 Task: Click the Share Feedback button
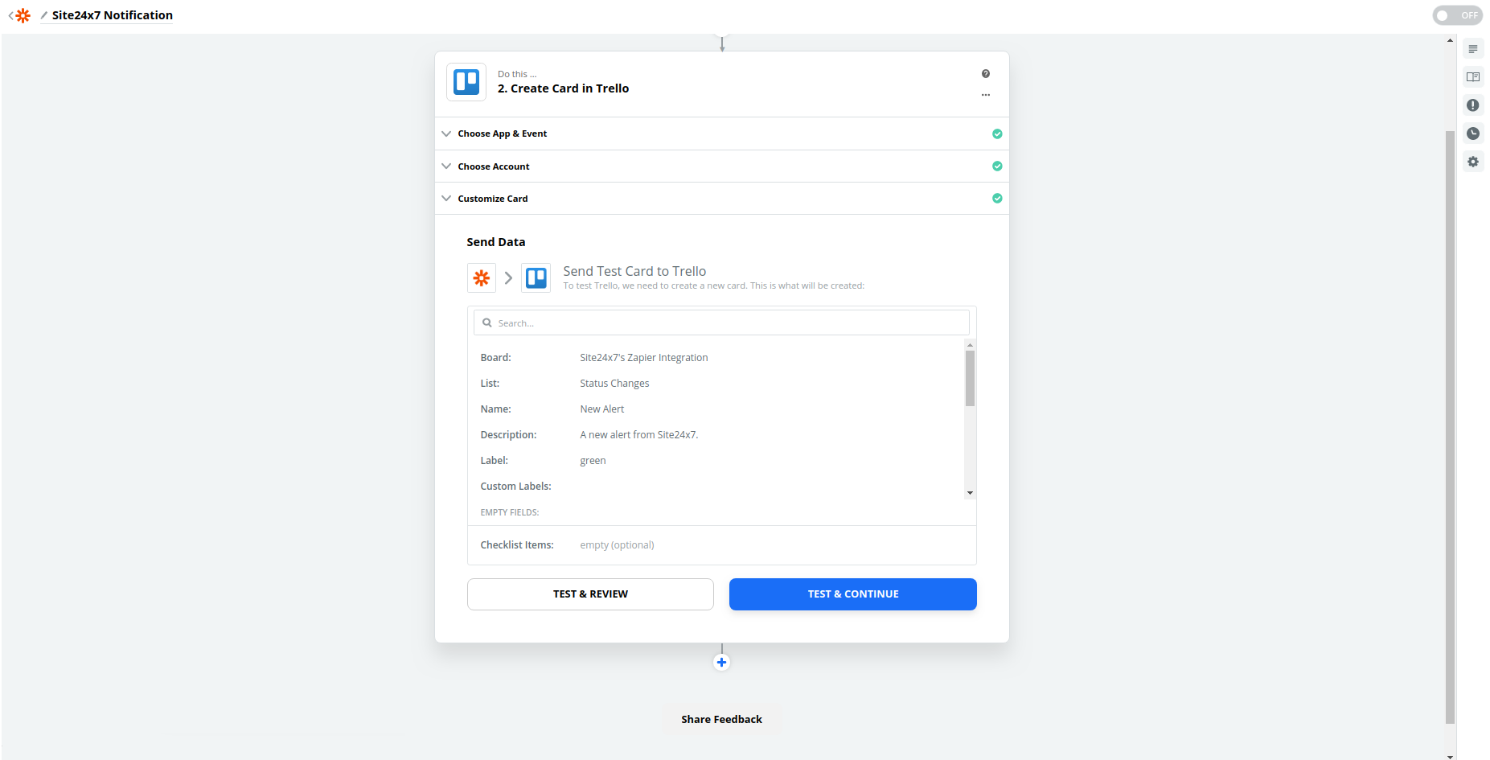[721, 719]
